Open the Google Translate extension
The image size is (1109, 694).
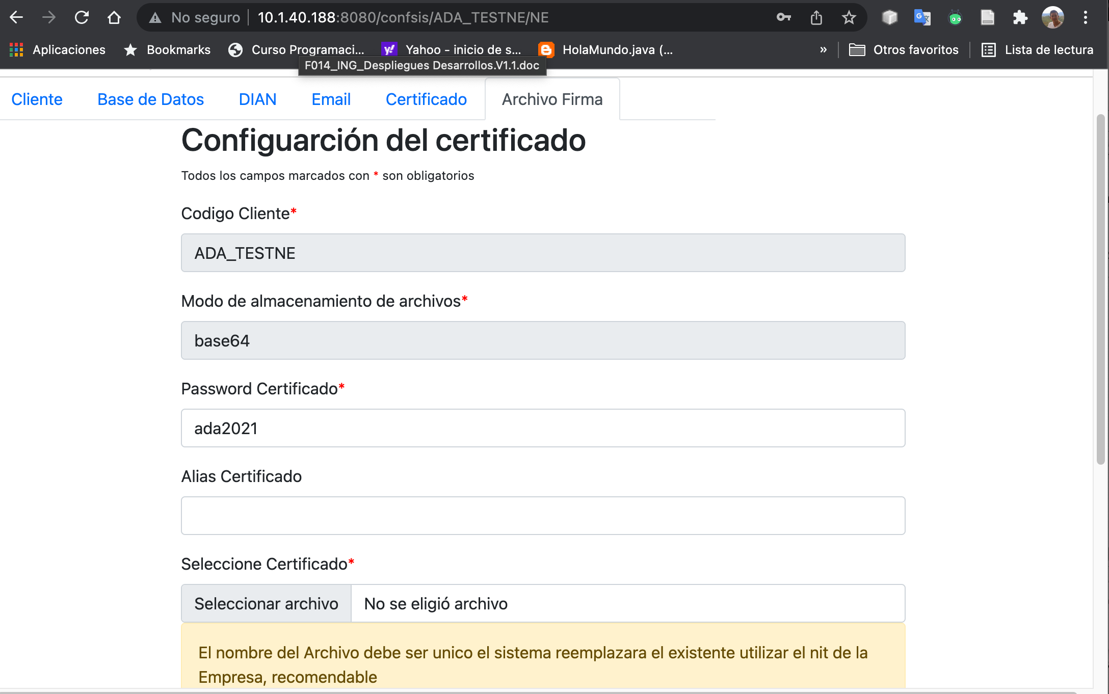coord(922,17)
